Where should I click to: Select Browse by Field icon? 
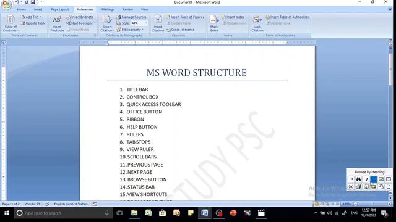[x=351, y=187]
